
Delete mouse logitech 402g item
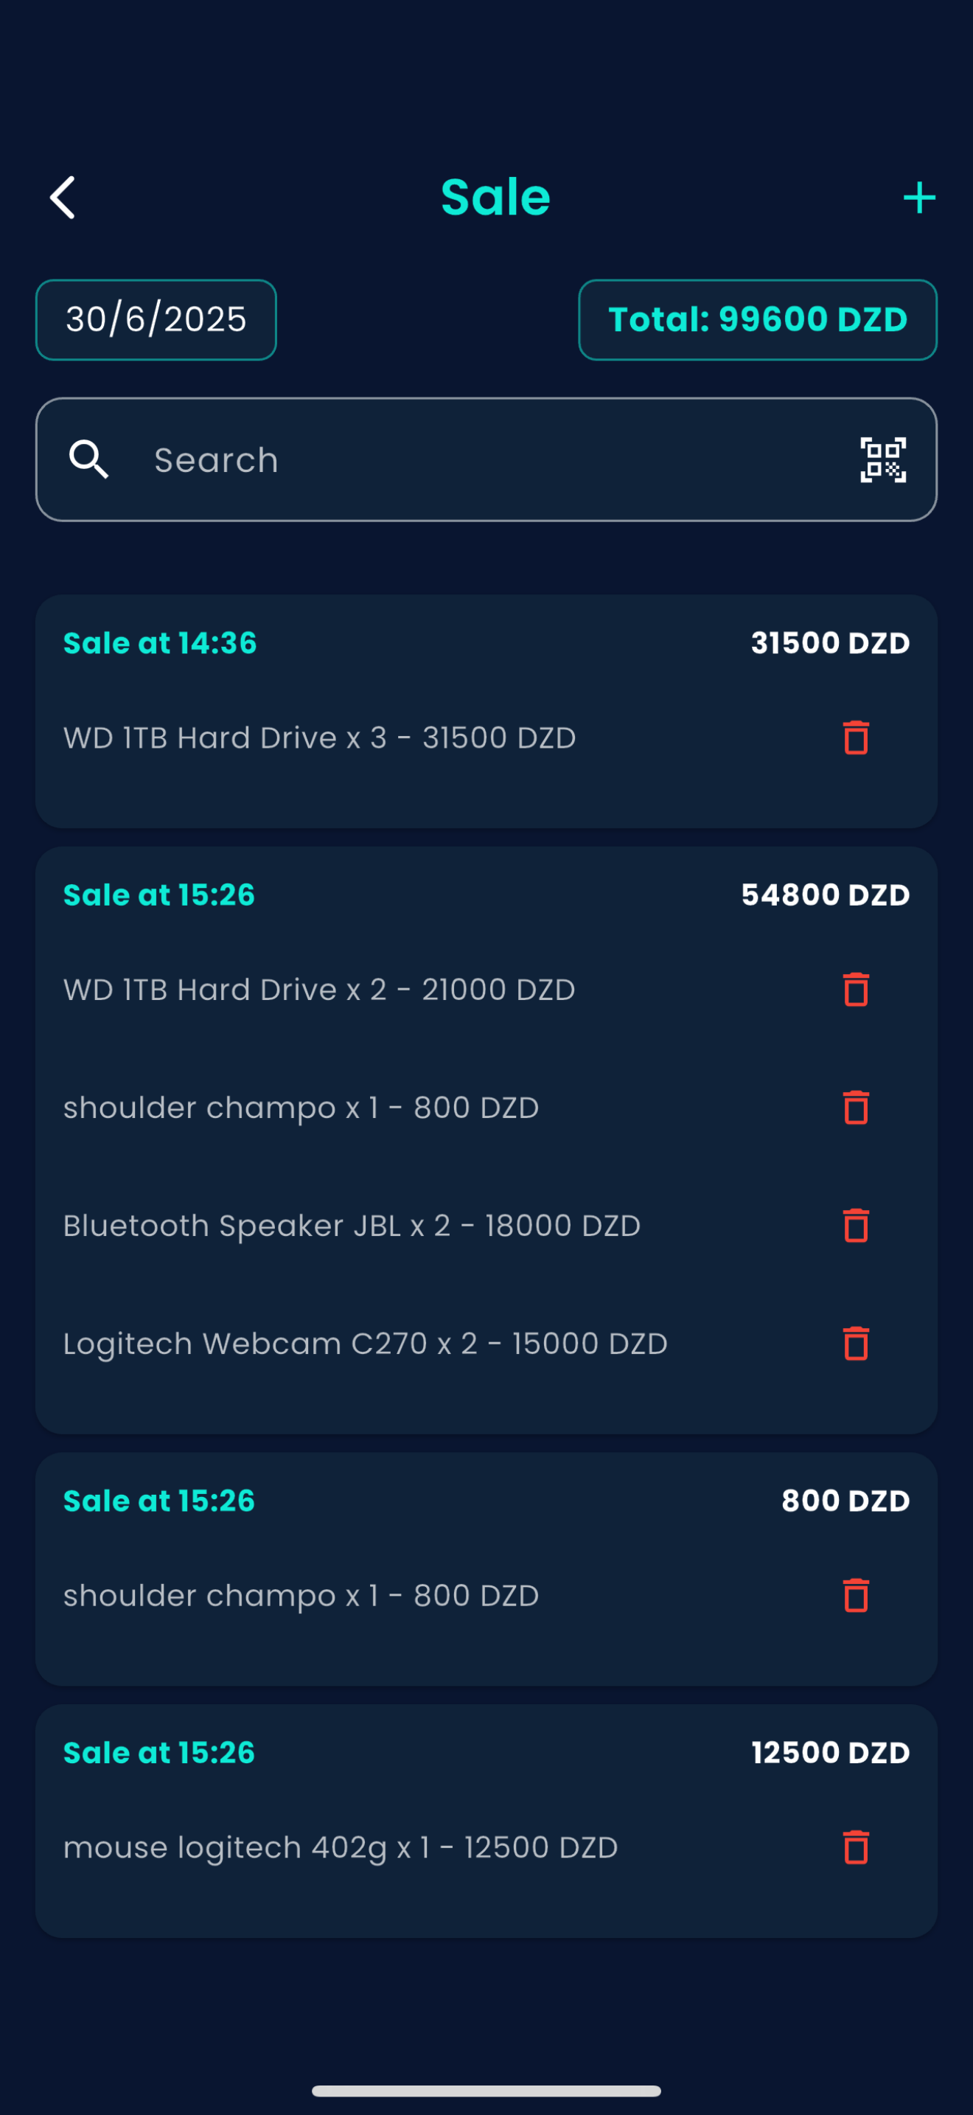(856, 1847)
